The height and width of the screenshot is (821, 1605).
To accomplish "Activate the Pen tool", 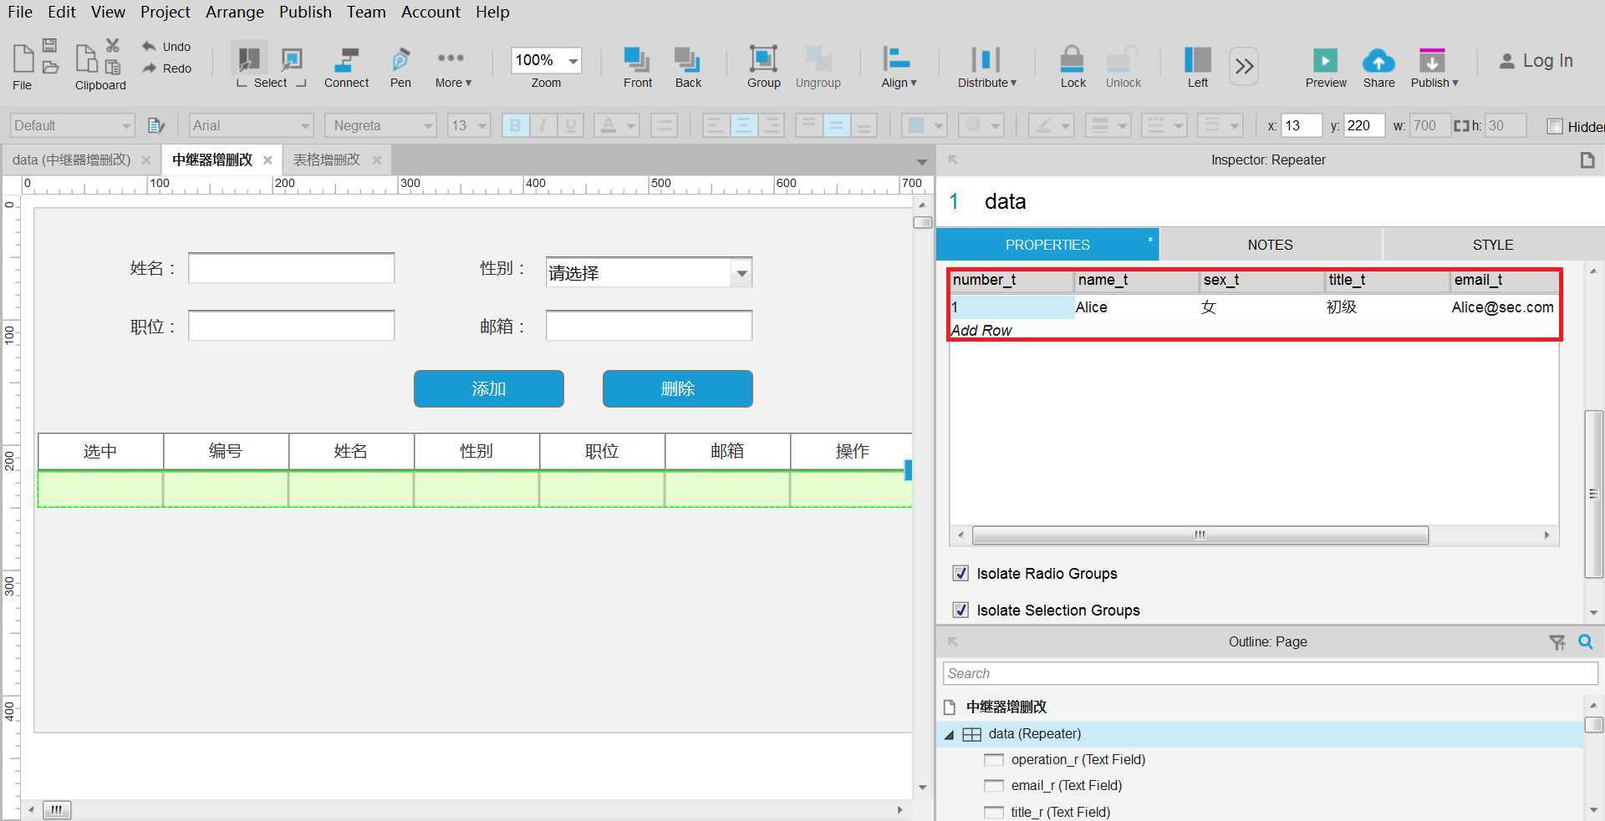I will point(400,67).
